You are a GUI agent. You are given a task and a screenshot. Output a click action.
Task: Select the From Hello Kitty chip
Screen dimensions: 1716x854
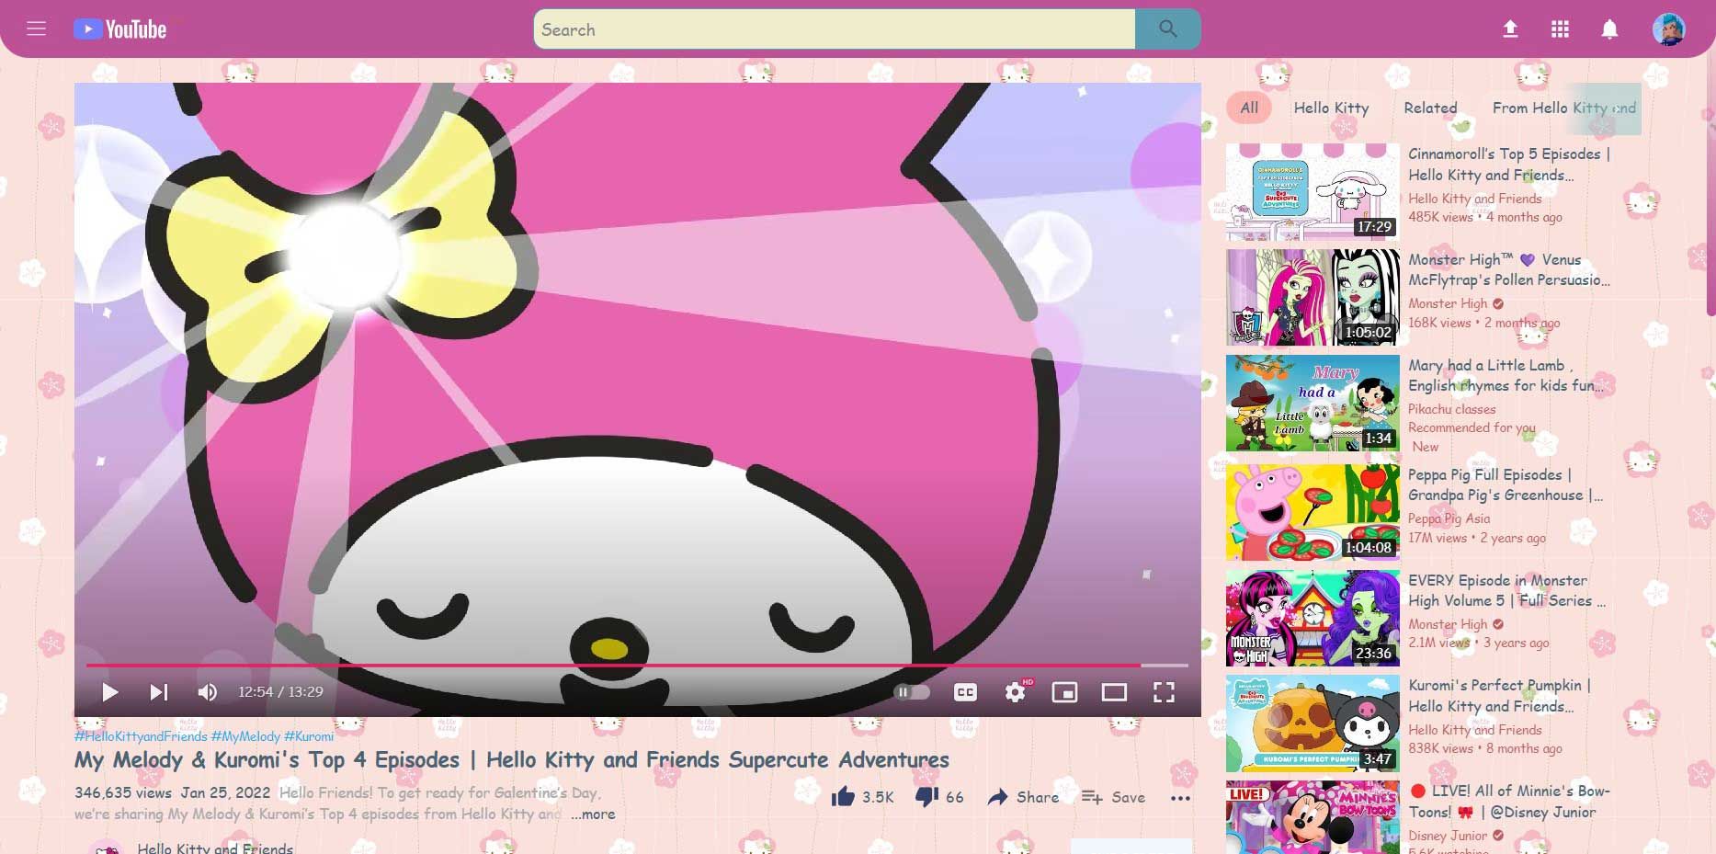pos(1563,108)
